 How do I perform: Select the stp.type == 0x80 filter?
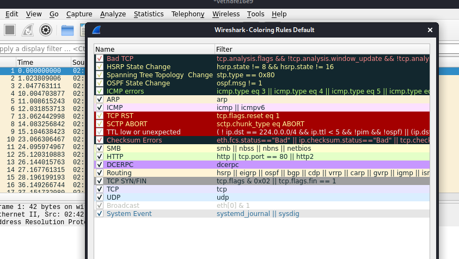pos(246,75)
